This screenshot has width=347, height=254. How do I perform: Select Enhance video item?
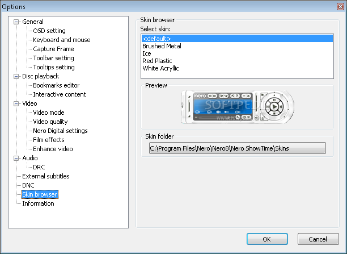pos(53,149)
